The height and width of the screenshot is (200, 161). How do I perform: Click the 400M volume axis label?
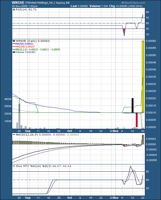tap(8, 99)
